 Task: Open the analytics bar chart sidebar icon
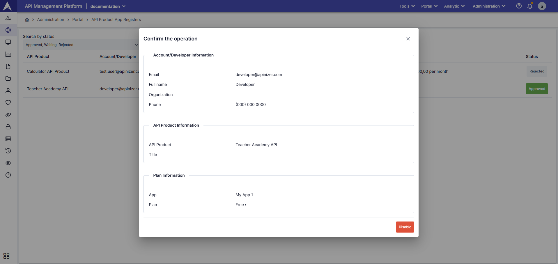click(x=8, y=54)
